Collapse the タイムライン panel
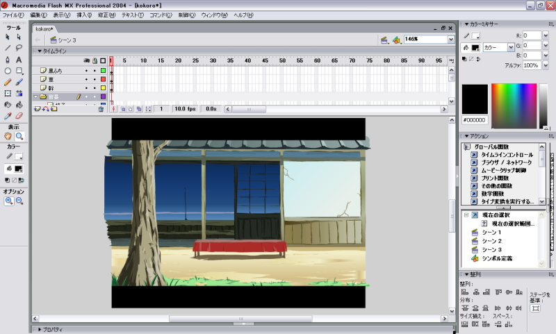This screenshot has height=334, width=556. click(40, 51)
